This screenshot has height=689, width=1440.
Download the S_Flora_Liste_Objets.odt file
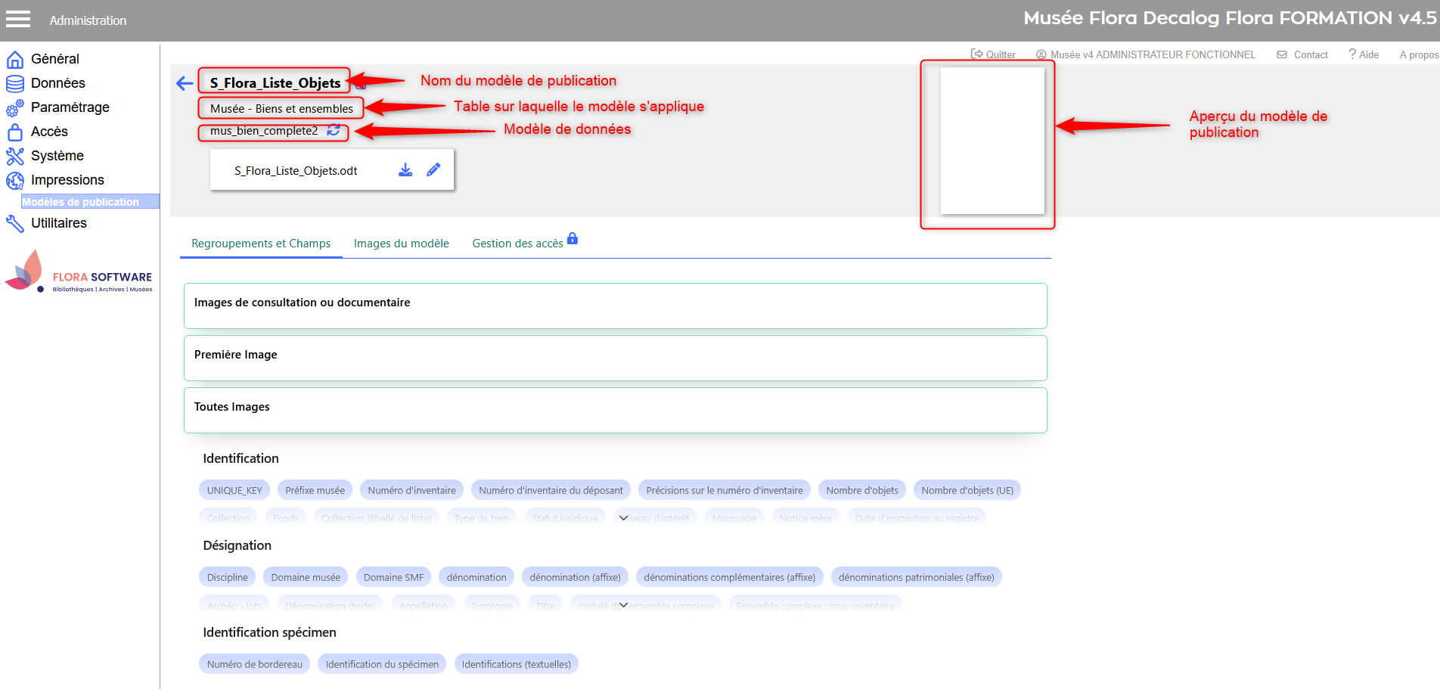[x=405, y=170]
